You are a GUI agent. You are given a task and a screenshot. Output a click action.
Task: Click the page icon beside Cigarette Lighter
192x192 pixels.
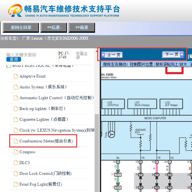tap(16, 120)
